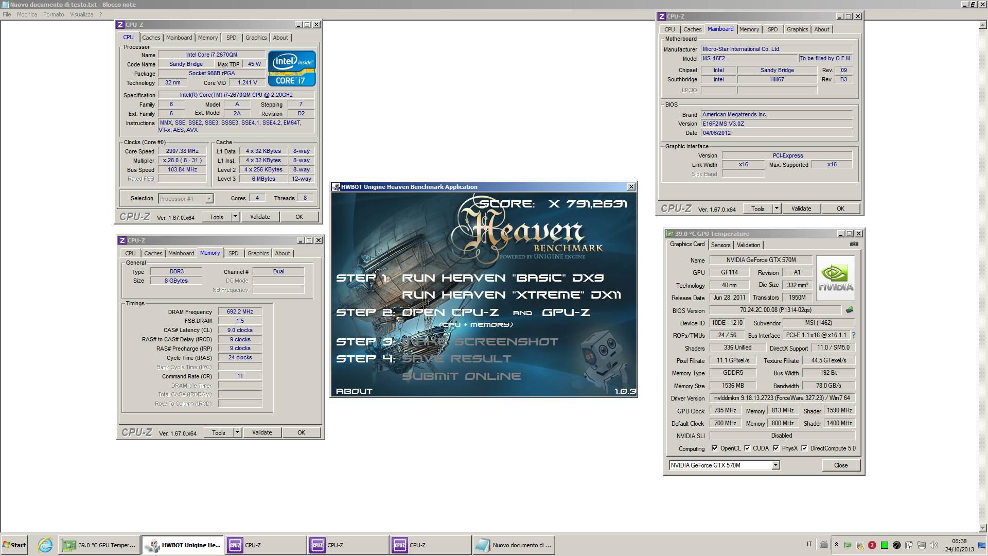The image size is (988, 556).
Task: Switch to Nuovo documento Notepad taskbar button
Action: coord(514,545)
